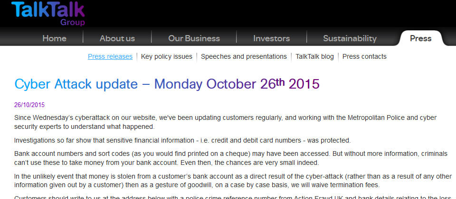Image resolution: width=456 pixels, height=199 pixels.
Task: Open the Investors tab
Action: 271,38
